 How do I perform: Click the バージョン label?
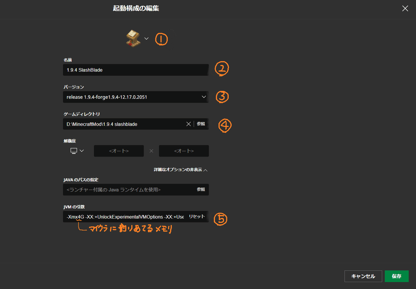(x=73, y=87)
